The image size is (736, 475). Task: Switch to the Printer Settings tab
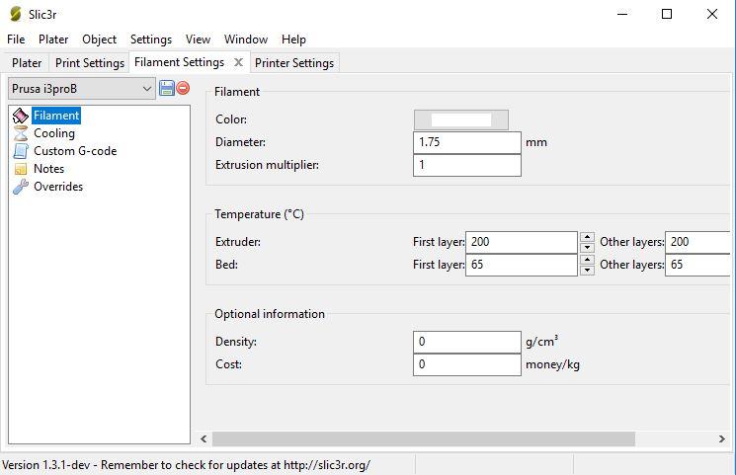click(294, 62)
